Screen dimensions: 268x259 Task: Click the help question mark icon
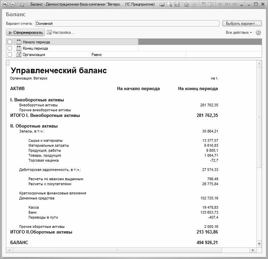[x=258, y=32]
